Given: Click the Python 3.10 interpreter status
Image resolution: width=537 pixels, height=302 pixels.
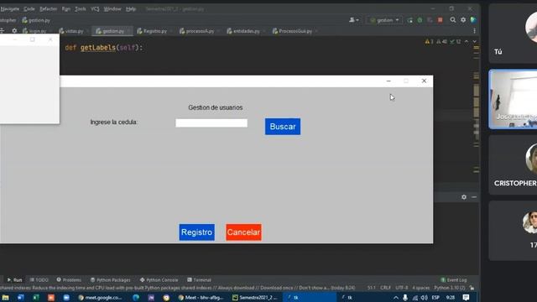Looking at the screenshot, I should click(x=450, y=288).
